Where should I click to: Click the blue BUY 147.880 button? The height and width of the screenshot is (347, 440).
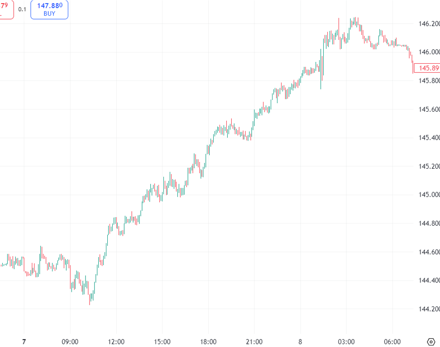tap(49, 9)
